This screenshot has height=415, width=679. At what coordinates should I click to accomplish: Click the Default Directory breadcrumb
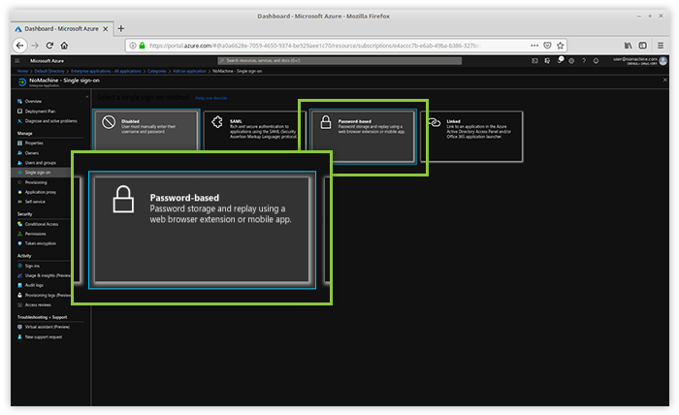click(x=49, y=71)
